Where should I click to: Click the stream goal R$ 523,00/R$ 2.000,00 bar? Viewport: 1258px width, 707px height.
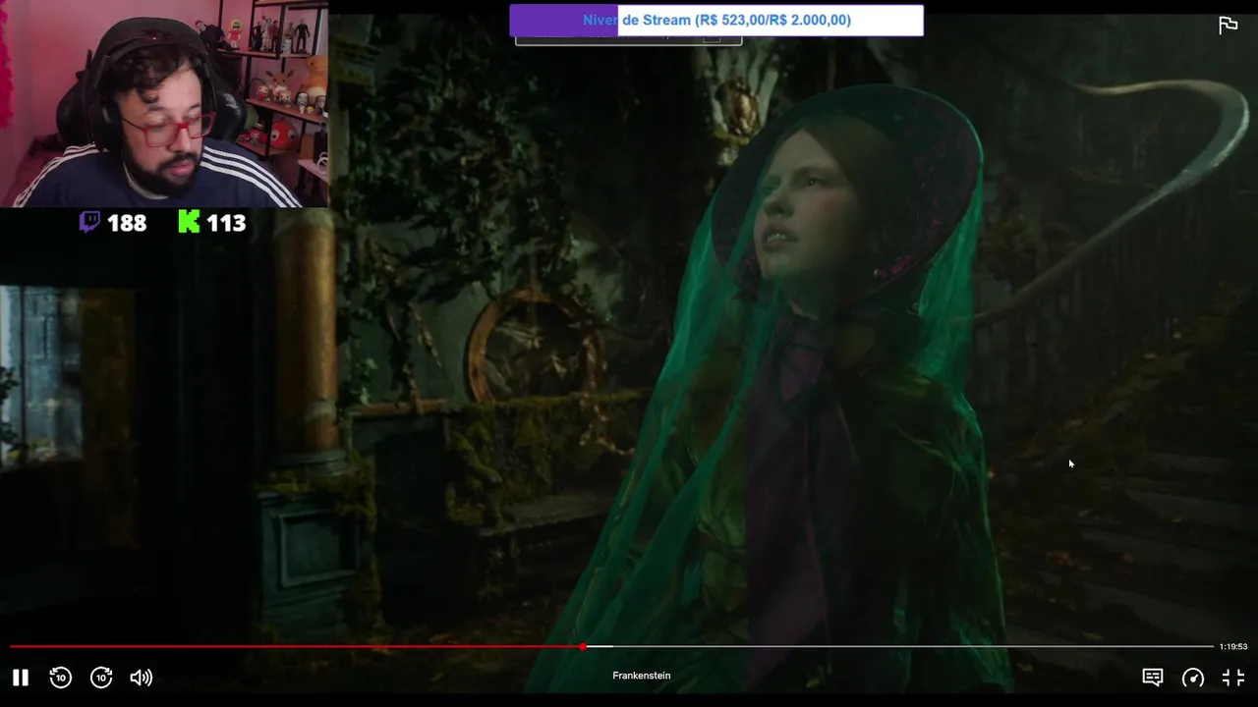tap(716, 21)
